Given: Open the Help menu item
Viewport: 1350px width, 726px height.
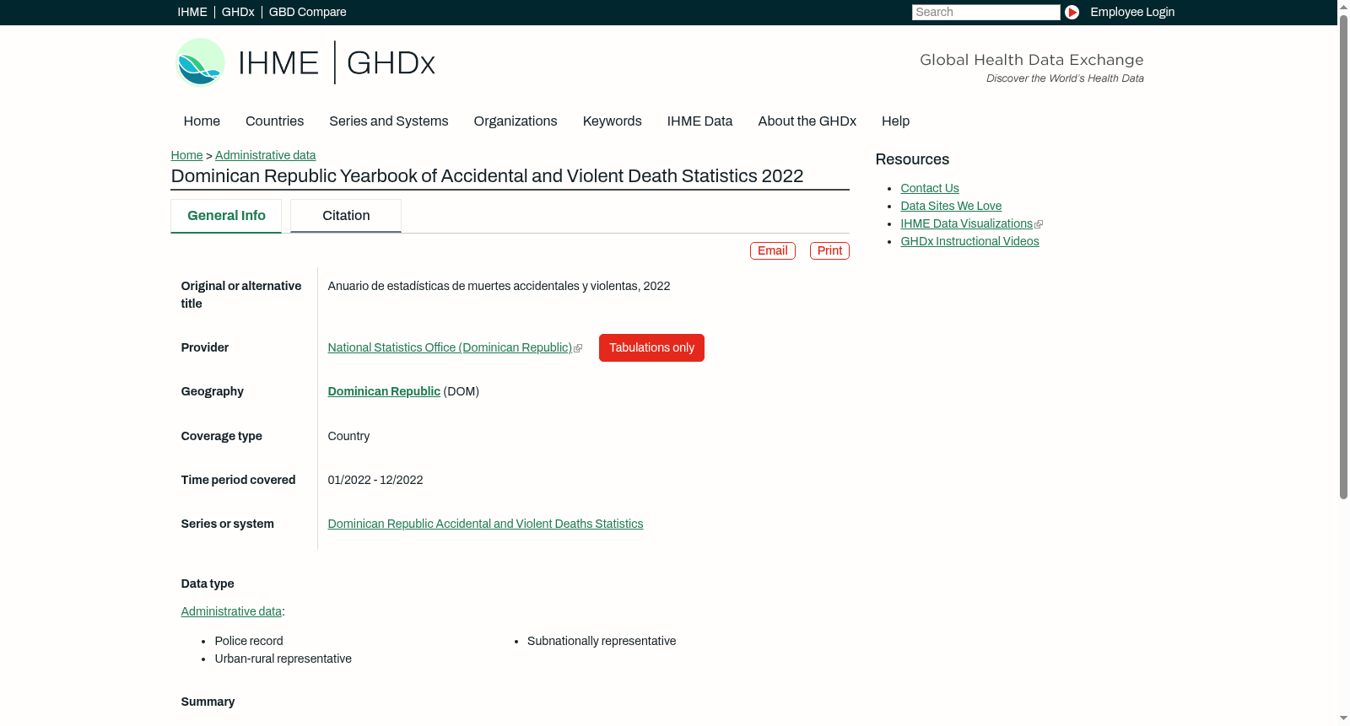Looking at the screenshot, I should 895,121.
